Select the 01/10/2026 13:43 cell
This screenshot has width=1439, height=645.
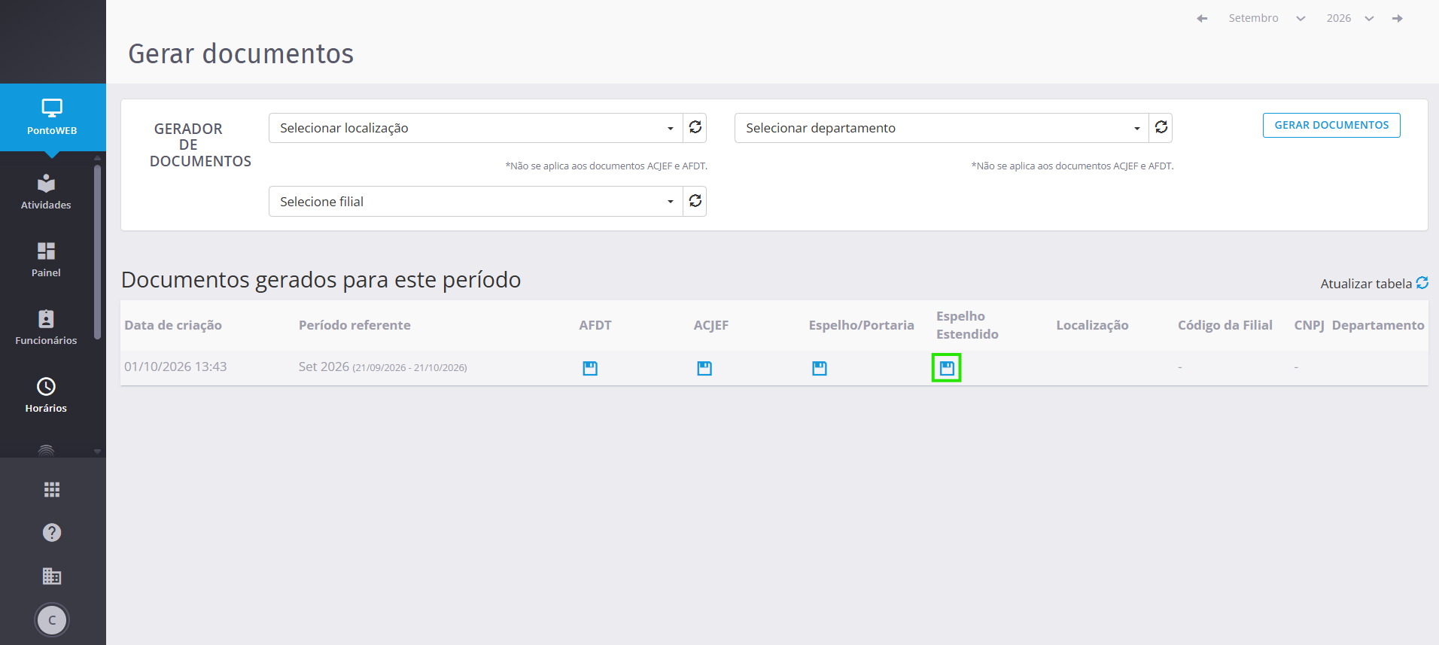[175, 367]
